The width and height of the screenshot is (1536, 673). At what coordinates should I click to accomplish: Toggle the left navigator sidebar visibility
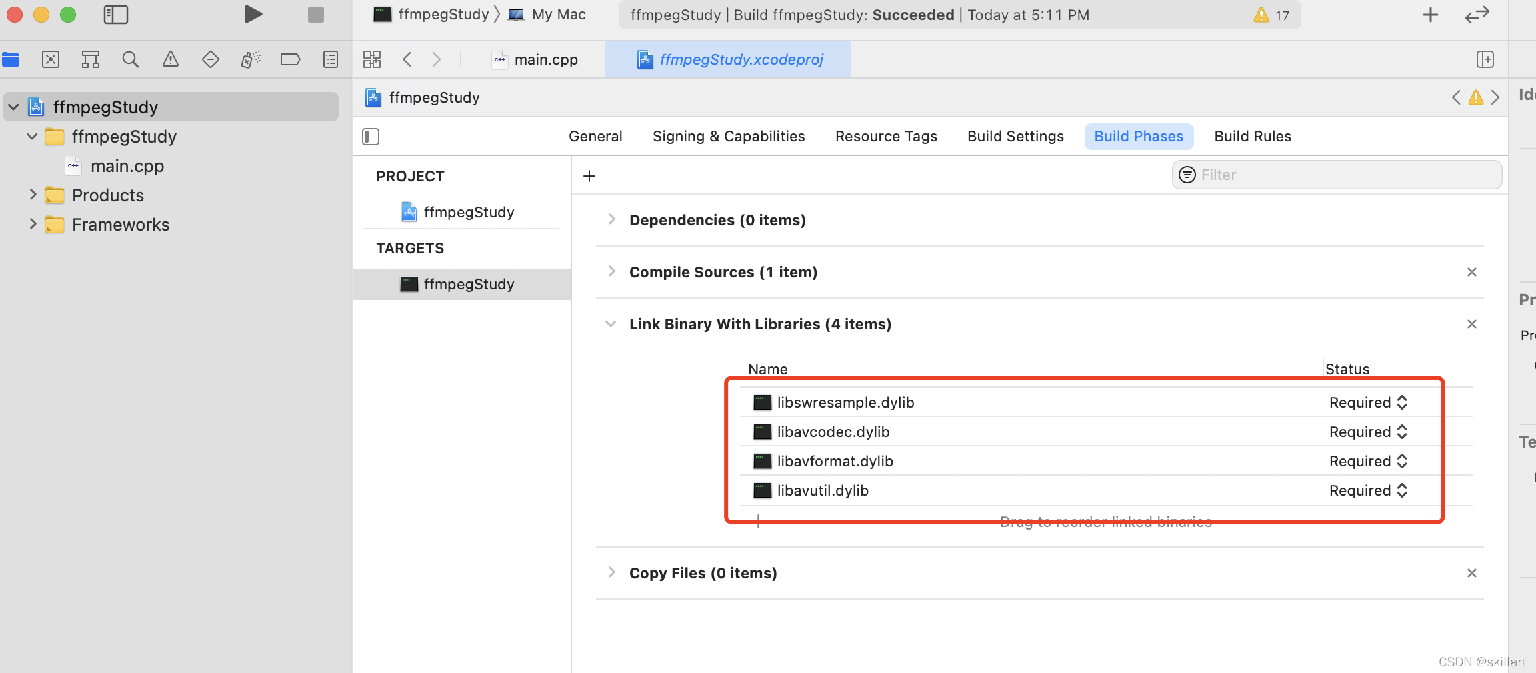(x=116, y=14)
